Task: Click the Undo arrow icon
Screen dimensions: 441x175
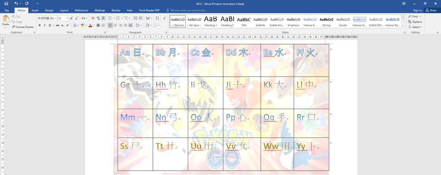Action: pyautogui.click(x=16, y=3)
